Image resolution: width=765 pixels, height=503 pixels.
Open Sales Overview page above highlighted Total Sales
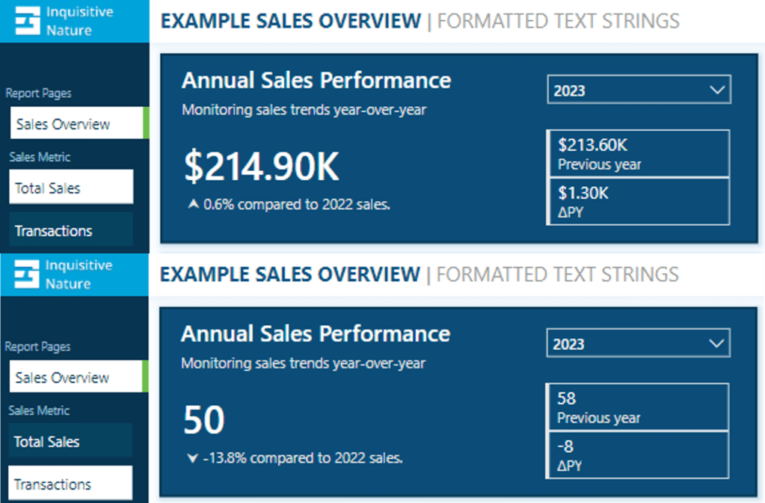tap(77, 123)
